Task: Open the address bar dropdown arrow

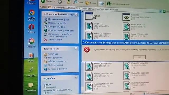Action: [161, 11]
